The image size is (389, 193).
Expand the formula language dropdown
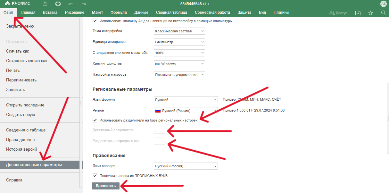click(186, 100)
